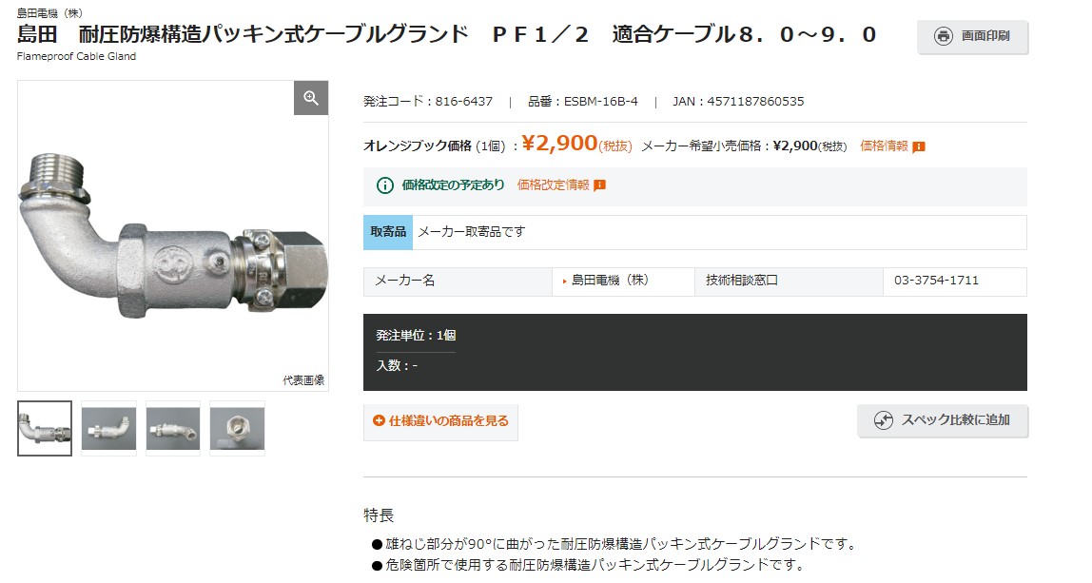Click the printer icon in 画面印刷 button
This screenshot has width=1092, height=583.
944,37
